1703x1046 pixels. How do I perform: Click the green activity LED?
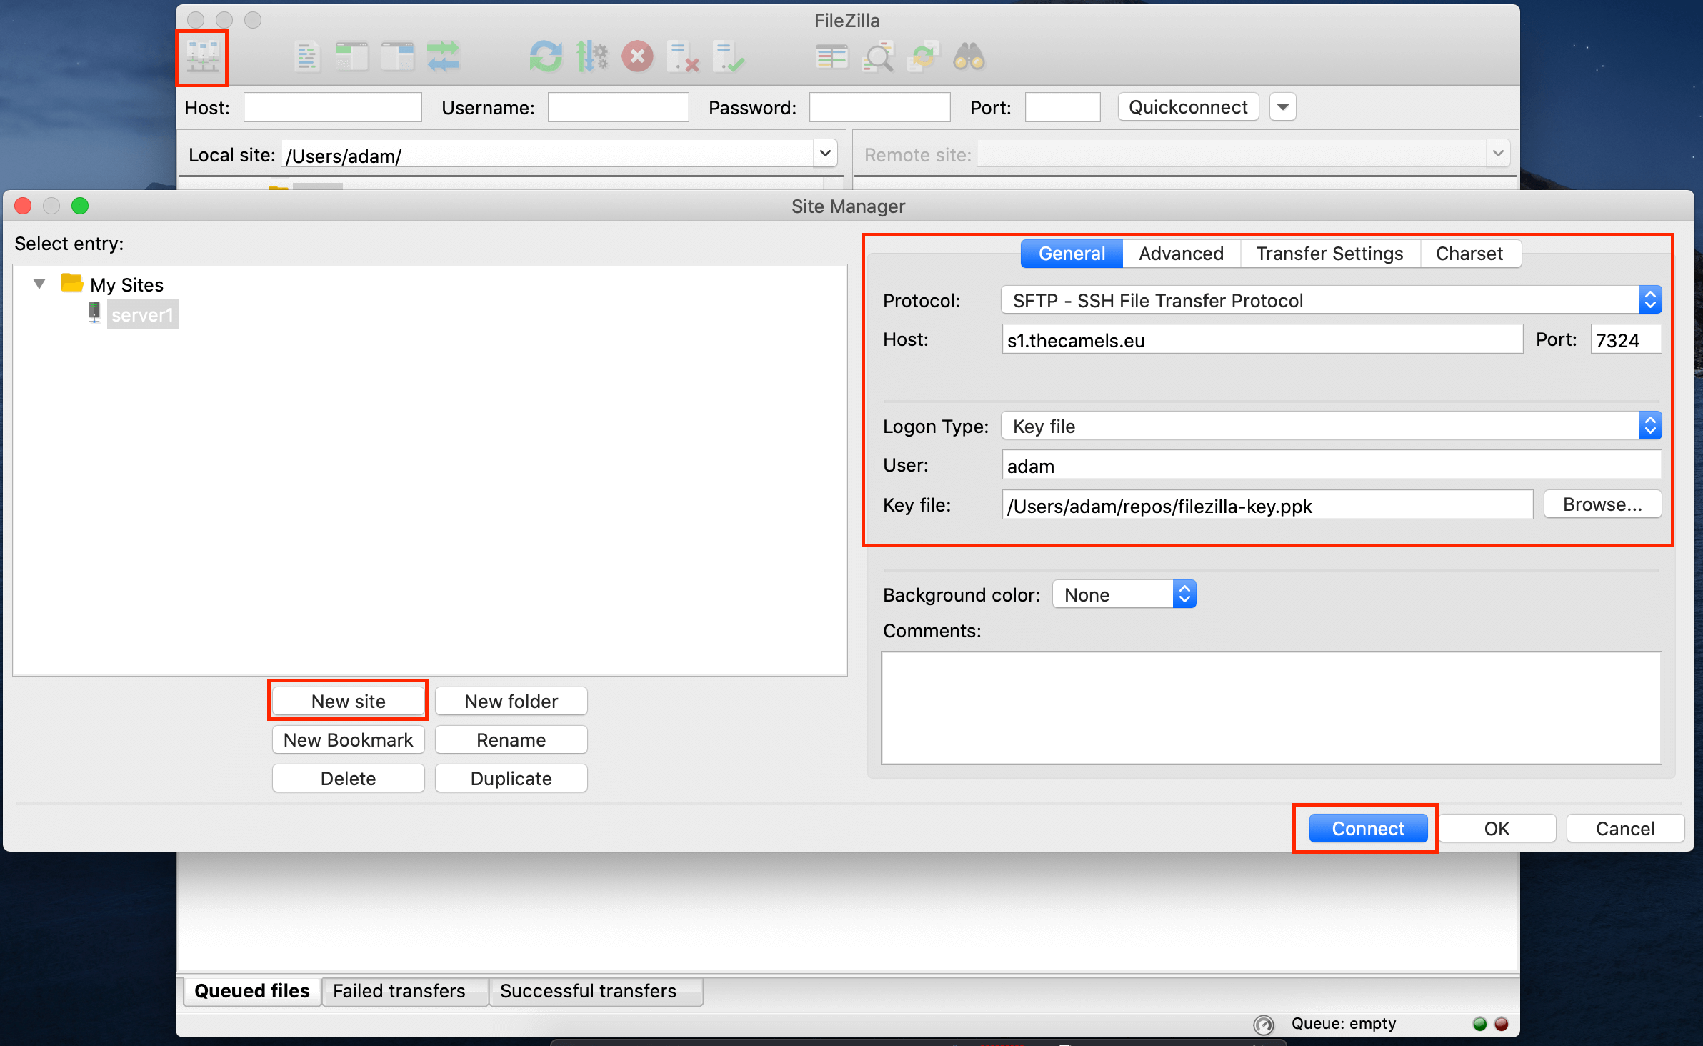click(1479, 1024)
